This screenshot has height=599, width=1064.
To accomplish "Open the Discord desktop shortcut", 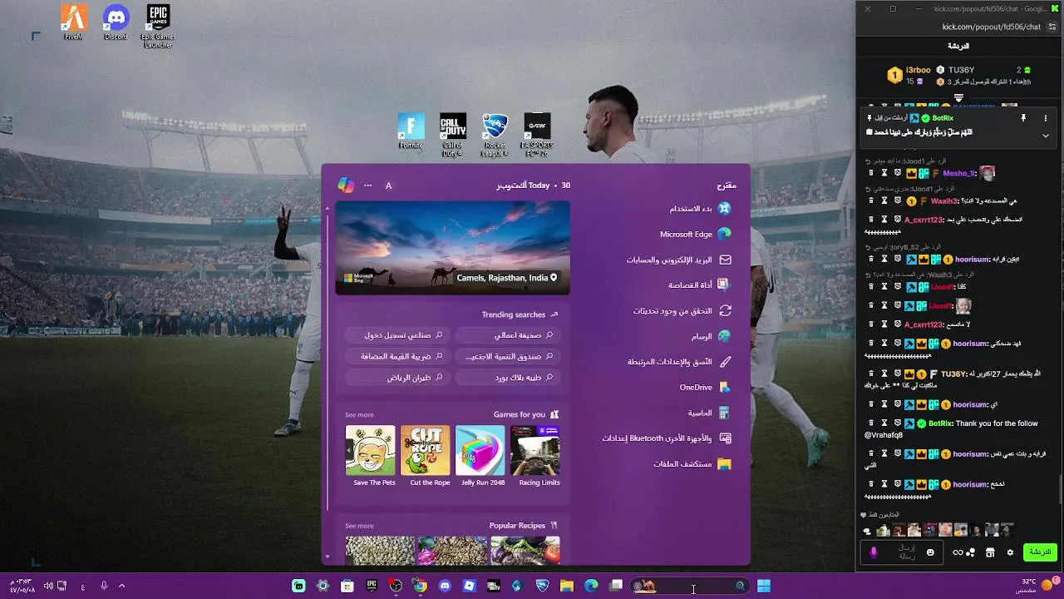I will (116, 22).
